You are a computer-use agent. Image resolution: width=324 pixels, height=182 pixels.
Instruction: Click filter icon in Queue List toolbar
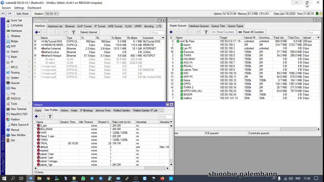pyautogui.click(x=206, y=32)
